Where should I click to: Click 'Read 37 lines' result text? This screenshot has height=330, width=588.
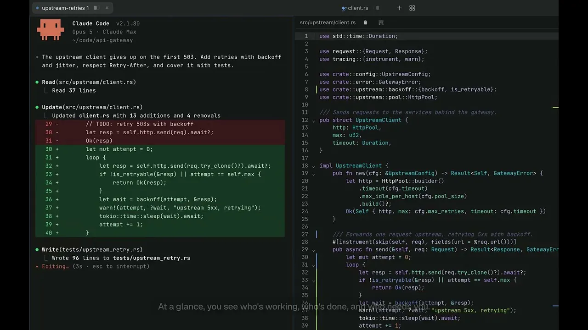pos(74,90)
